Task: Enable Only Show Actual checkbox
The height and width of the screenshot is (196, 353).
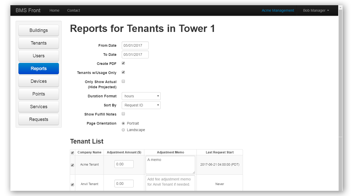Action: 123,81
